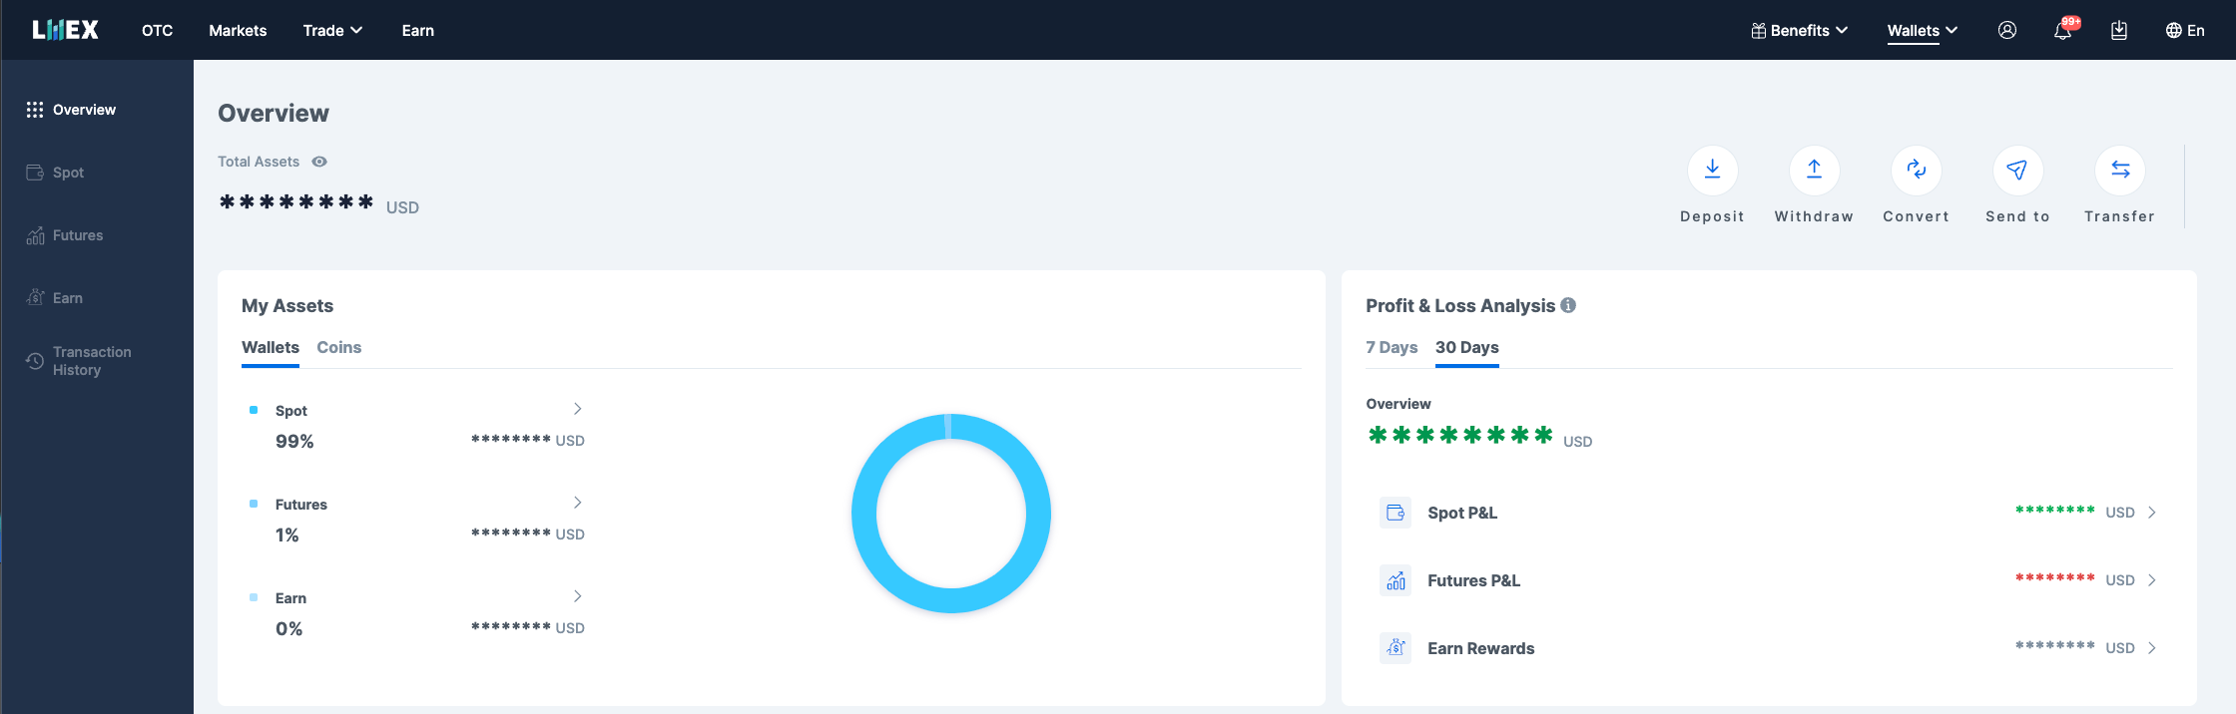This screenshot has width=2236, height=714.
Task: Click the Spot P&L label
Action: pyautogui.click(x=1462, y=513)
